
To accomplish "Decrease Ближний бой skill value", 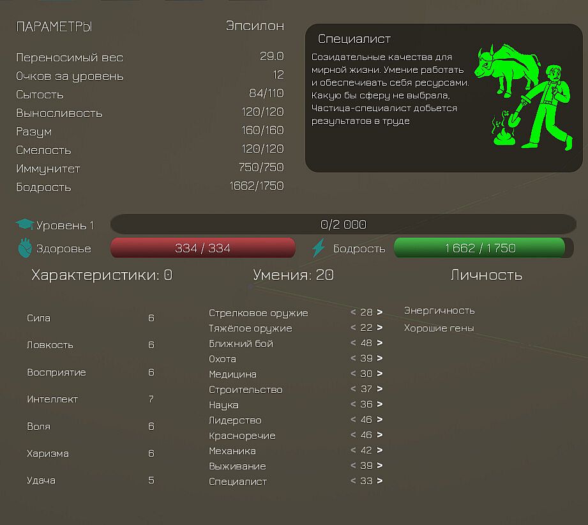I will (x=353, y=342).
